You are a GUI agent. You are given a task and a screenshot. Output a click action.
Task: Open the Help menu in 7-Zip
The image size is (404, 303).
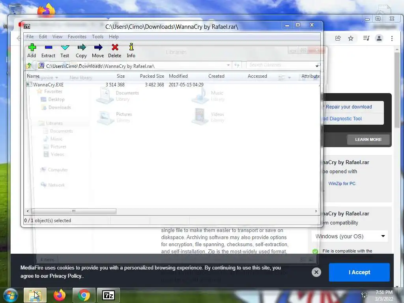(114, 37)
